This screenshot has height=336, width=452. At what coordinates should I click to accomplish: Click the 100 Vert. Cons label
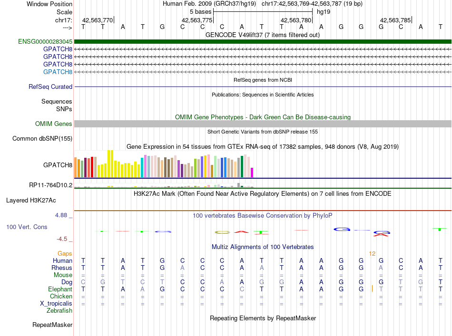point(27,227)
